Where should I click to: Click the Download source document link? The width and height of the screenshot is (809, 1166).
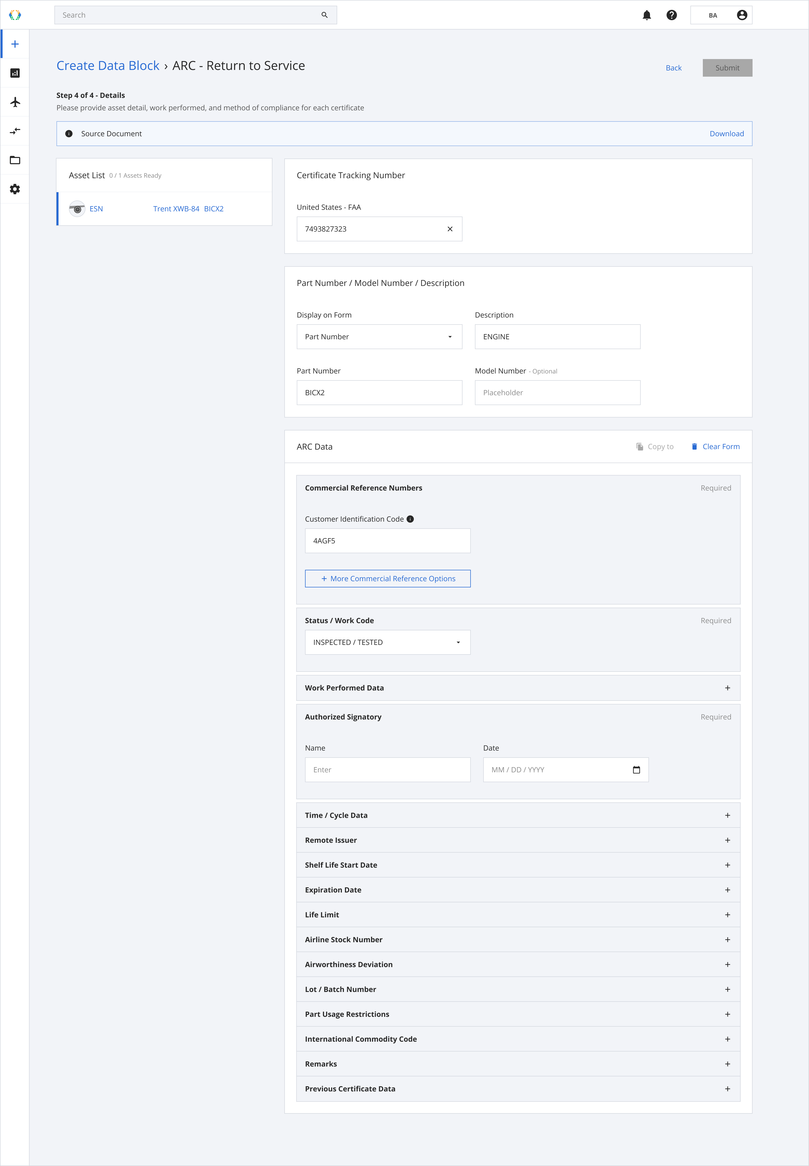(727, 134)
